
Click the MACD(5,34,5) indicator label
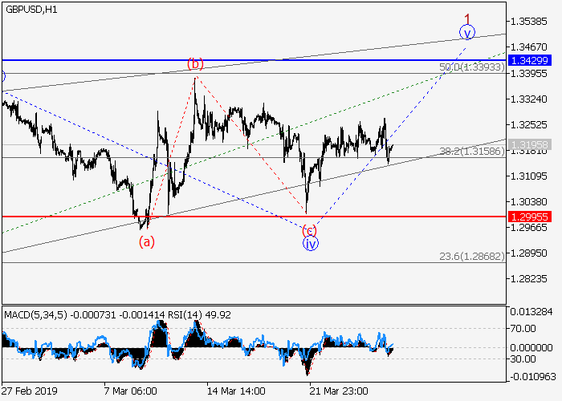point(31,315)
